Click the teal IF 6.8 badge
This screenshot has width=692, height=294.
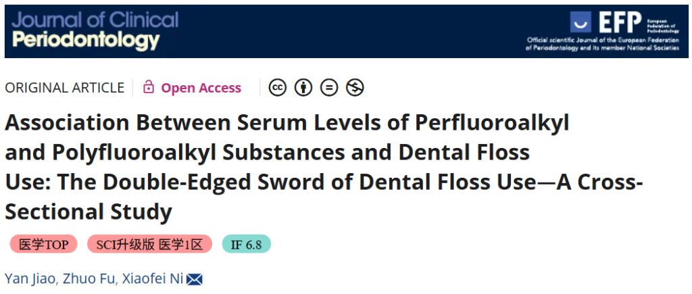coord(246,244)
